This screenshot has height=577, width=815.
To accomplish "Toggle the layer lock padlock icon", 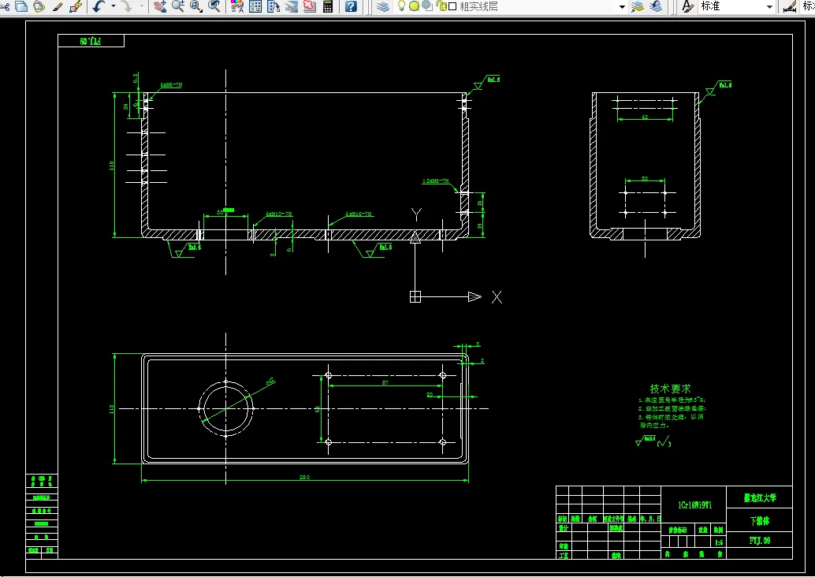I will 441,6.
